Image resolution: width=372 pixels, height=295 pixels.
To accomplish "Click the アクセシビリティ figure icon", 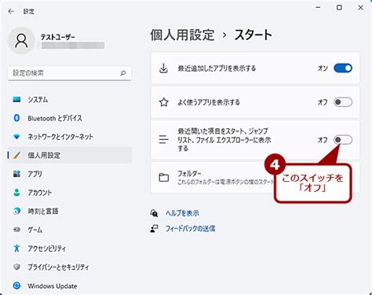I will tap(16, 249).
